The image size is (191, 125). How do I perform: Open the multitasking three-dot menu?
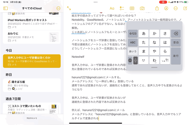(x=96, y=2)
